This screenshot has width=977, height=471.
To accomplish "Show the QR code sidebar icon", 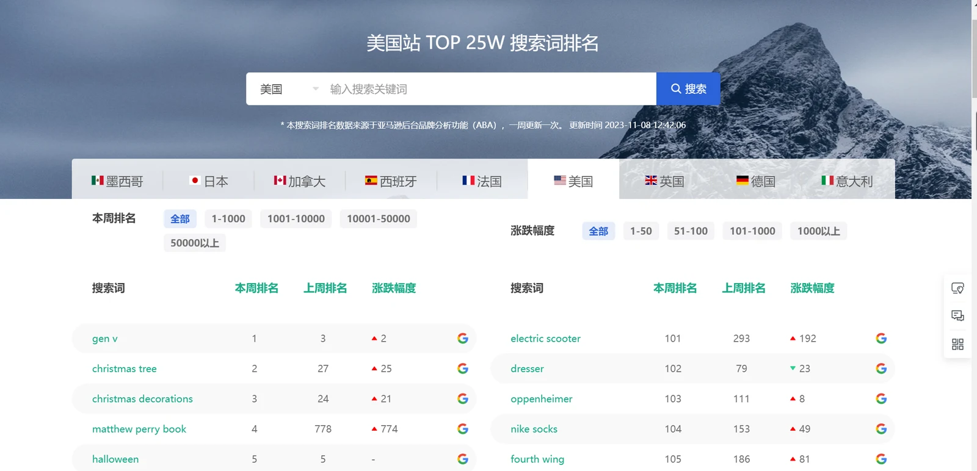I will (957, 344).
